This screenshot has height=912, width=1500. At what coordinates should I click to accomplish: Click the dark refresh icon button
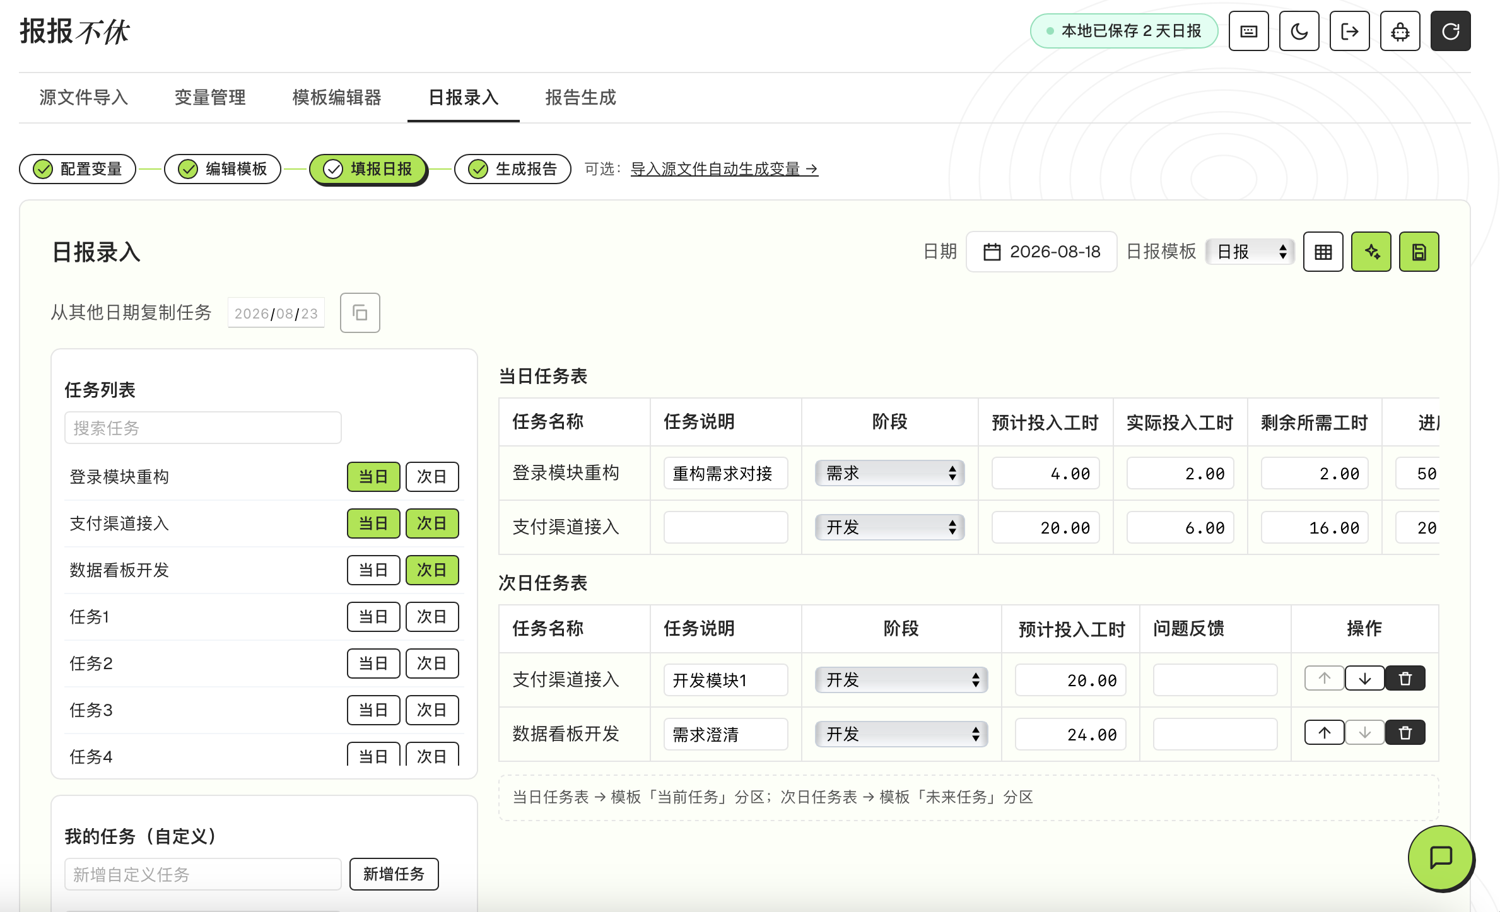(1450, 31)
